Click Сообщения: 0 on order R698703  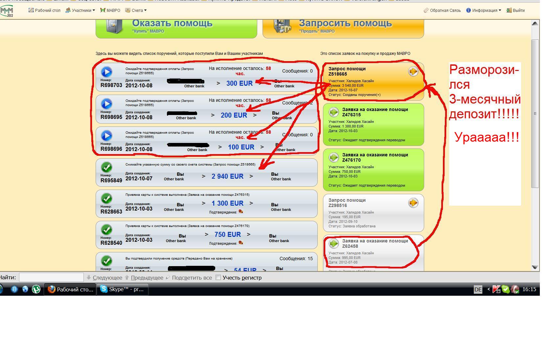[297, 71]
